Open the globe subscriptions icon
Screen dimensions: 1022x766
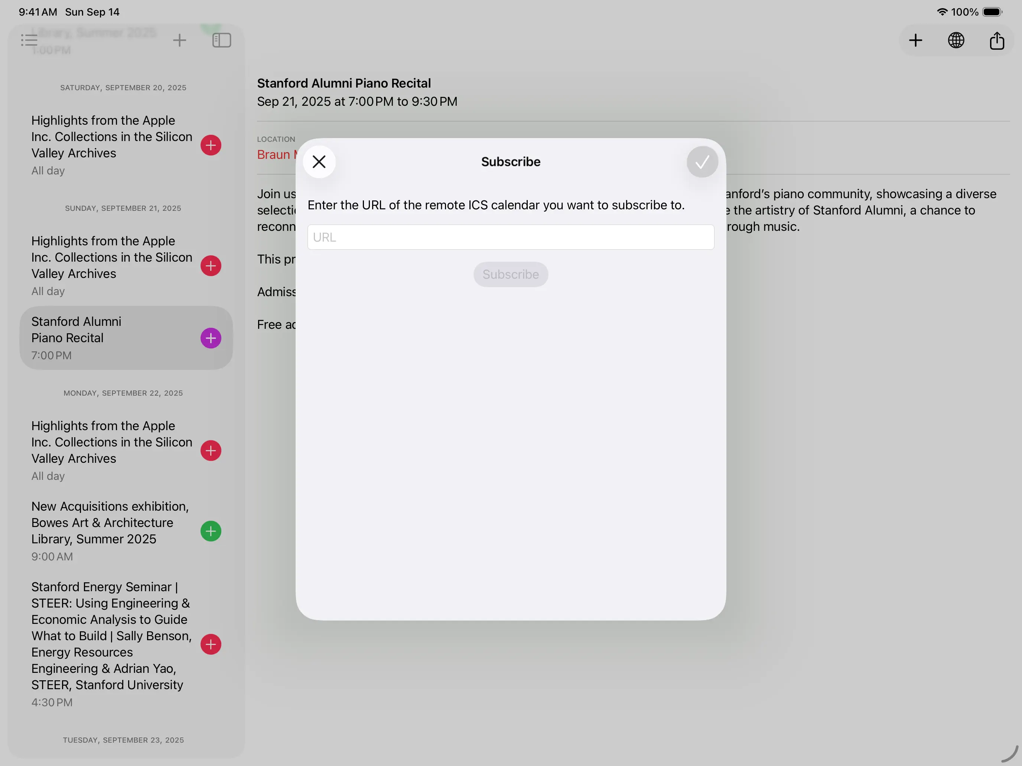pyautogui.click(x=956, y=40)
